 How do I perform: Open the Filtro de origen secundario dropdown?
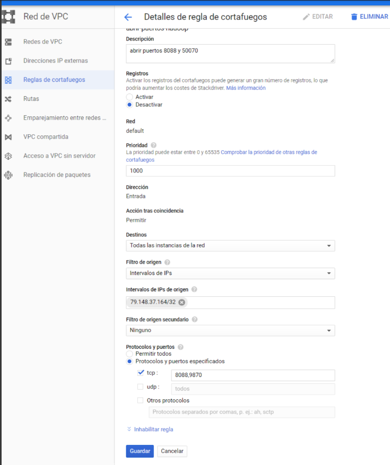(x=230, y=331)
